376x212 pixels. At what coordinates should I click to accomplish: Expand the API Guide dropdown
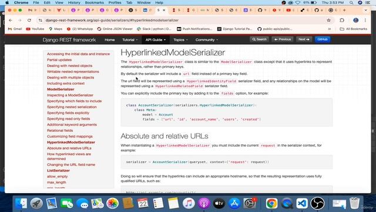156,40
